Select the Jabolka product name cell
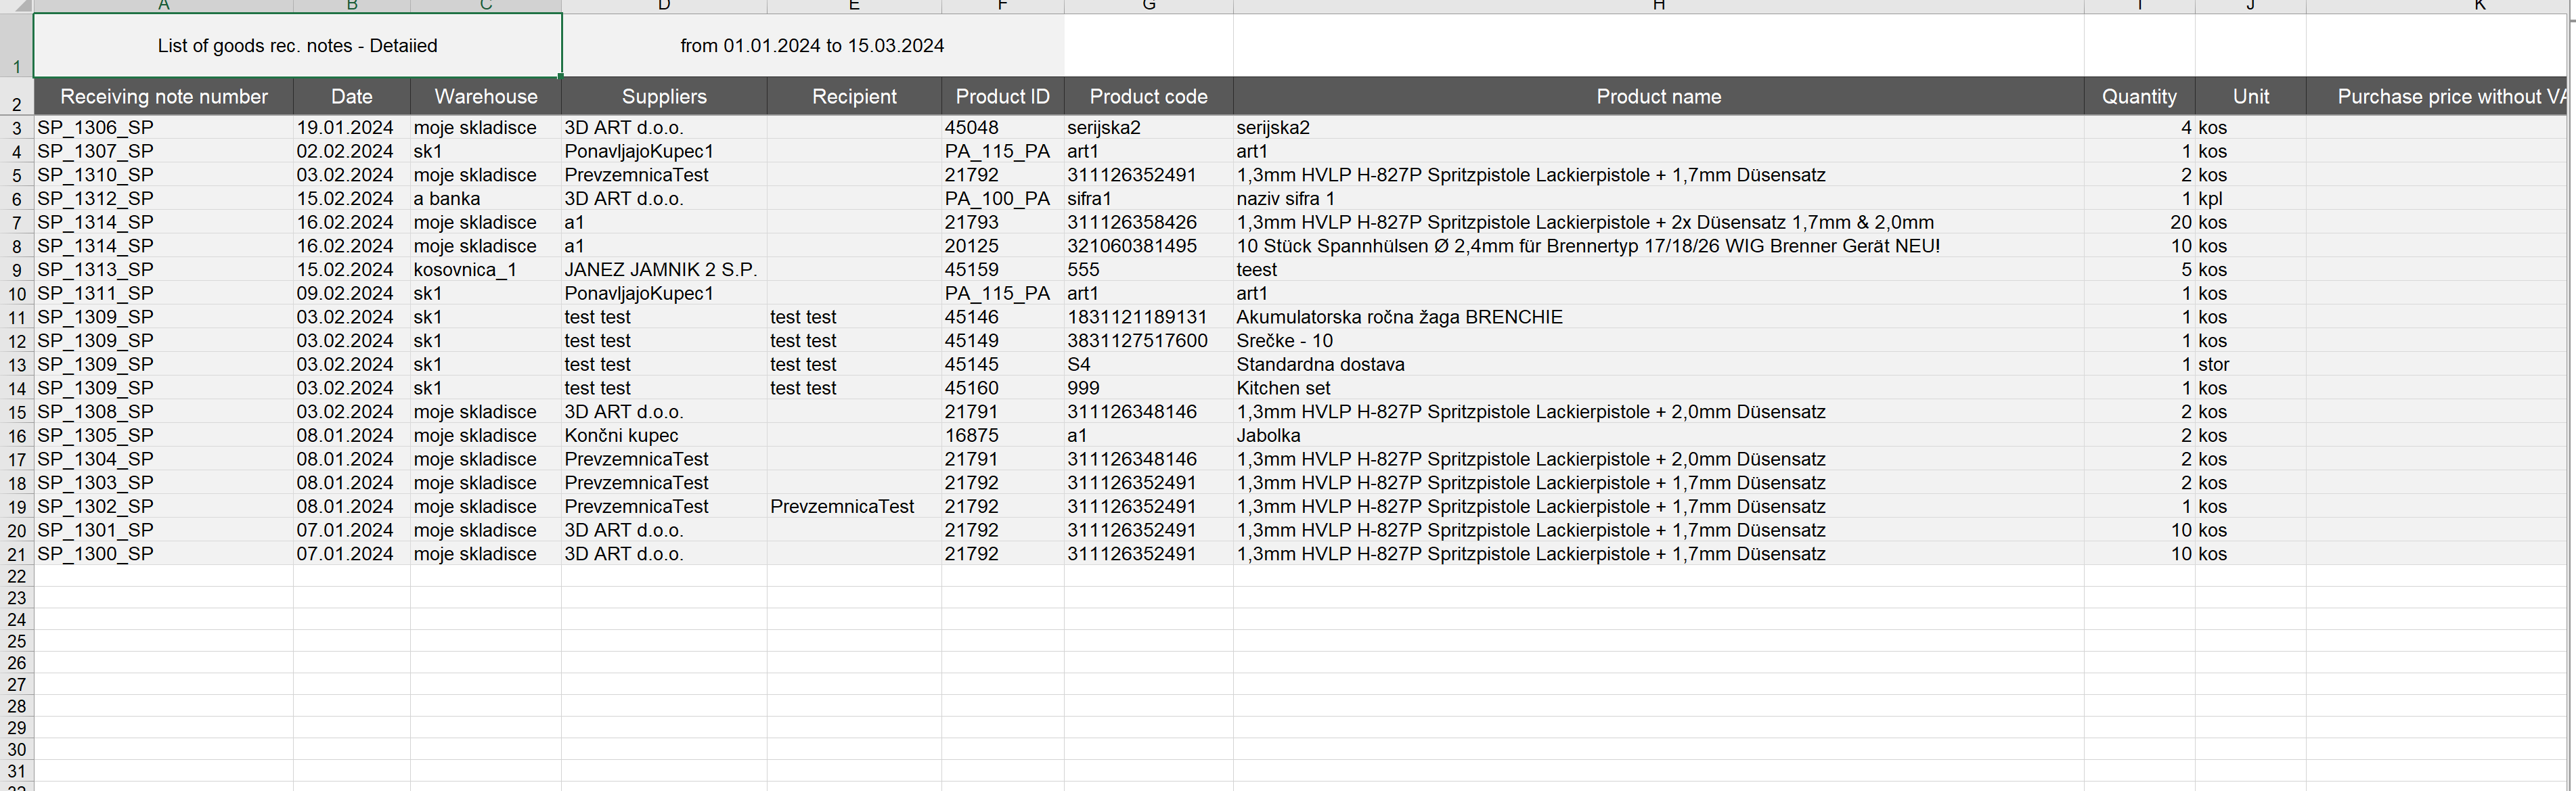2576x791 pixels. pyautogui.click(x=1268, y=436)
